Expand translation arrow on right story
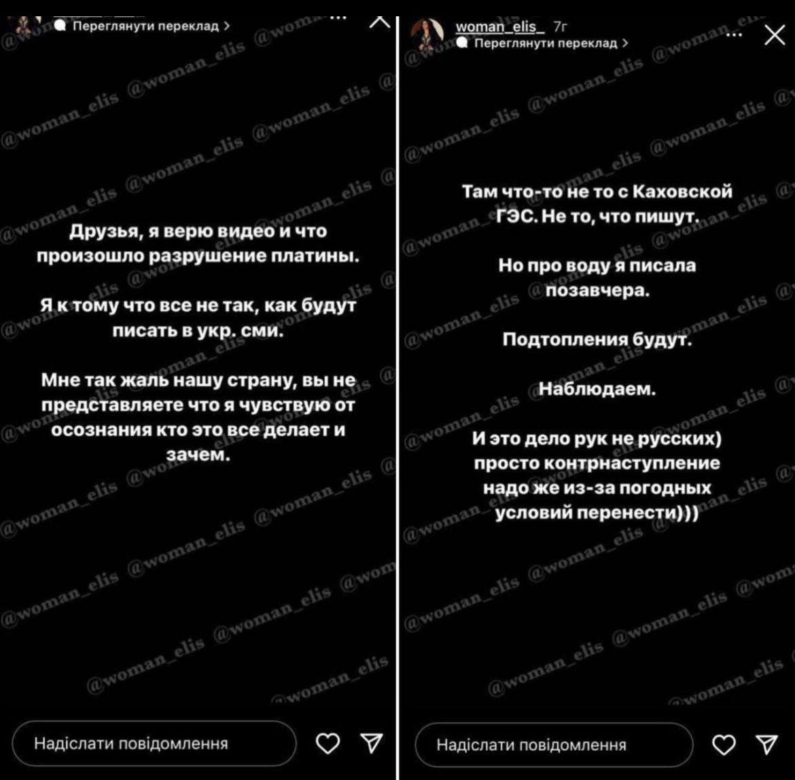Image resolution: width=795 pixels, height=780 pixels. click(x=624, y=43)
